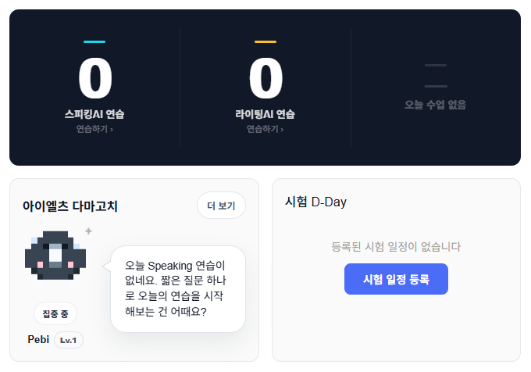This screenshot has width=531, height=372.
Task: Click Pebi's speech bubble message
Action: pos(178,288)
